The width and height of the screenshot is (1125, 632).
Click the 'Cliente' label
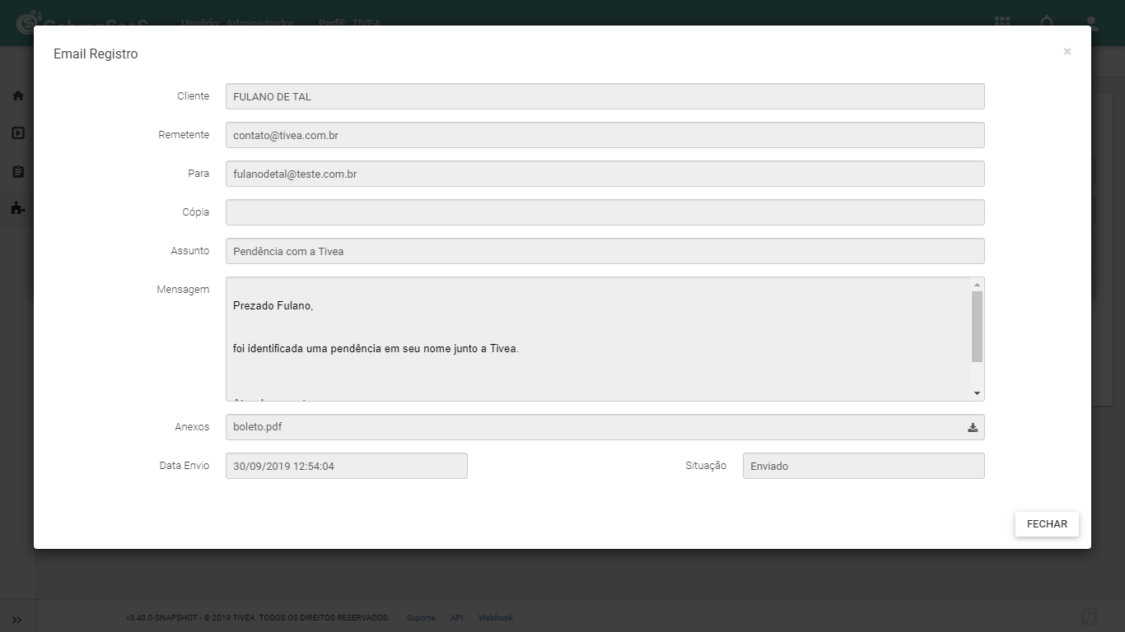click(194, 96)
